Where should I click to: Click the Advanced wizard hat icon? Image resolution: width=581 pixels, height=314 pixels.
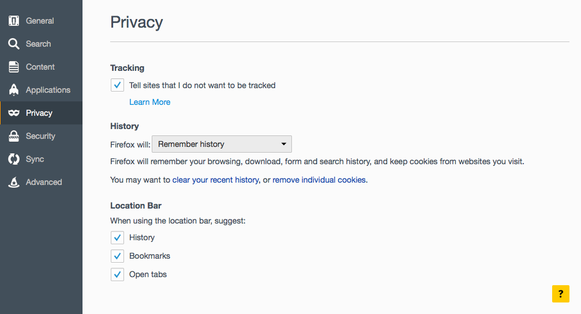(14, 182)
